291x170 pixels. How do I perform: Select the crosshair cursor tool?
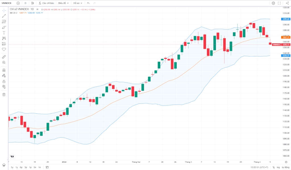coord(4,10)
